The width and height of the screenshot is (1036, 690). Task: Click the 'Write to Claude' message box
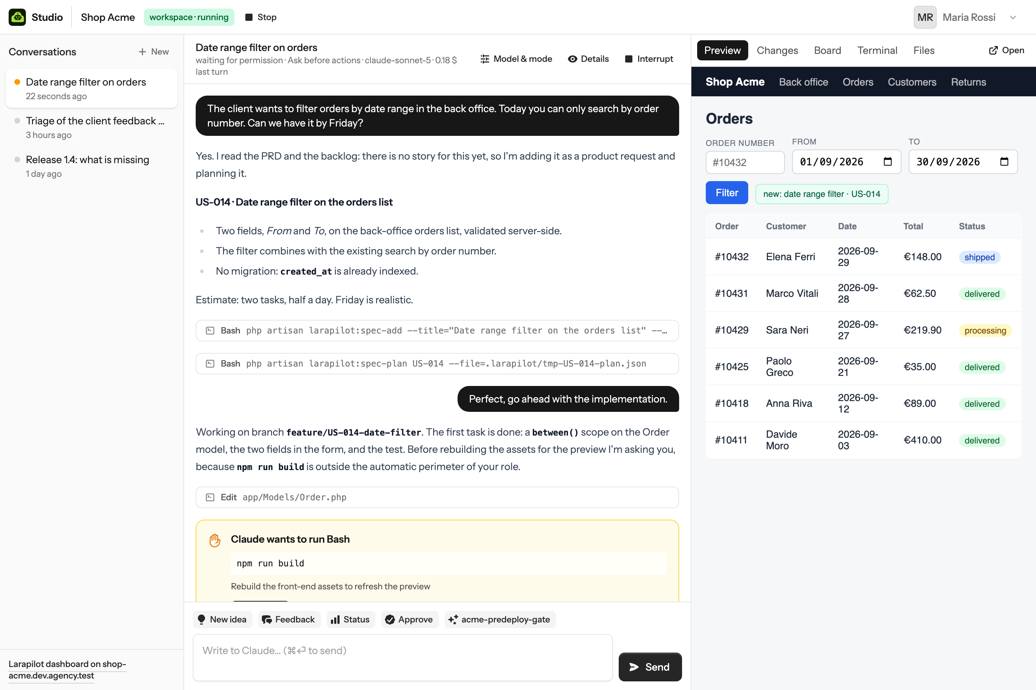tap(403, 657)
